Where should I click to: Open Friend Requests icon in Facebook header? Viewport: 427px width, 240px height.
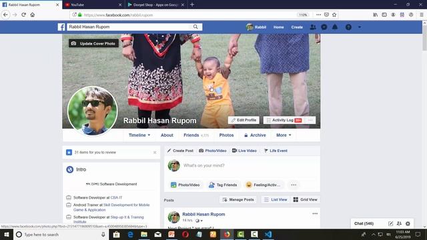coord(313,27)
